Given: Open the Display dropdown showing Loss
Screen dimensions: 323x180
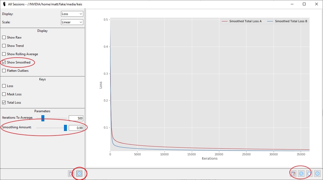Looking at the screenshot, I should [72, 14].
